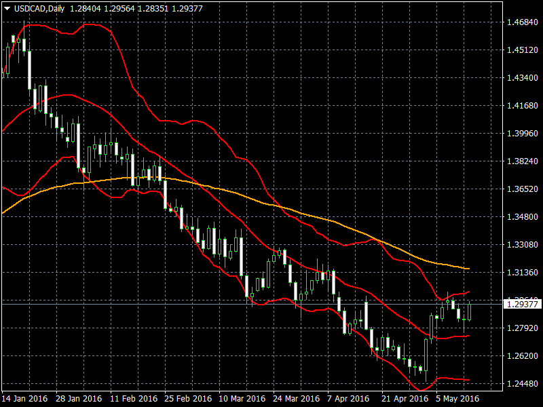Select the USDCAD,Daily chart title

[39, 9]
